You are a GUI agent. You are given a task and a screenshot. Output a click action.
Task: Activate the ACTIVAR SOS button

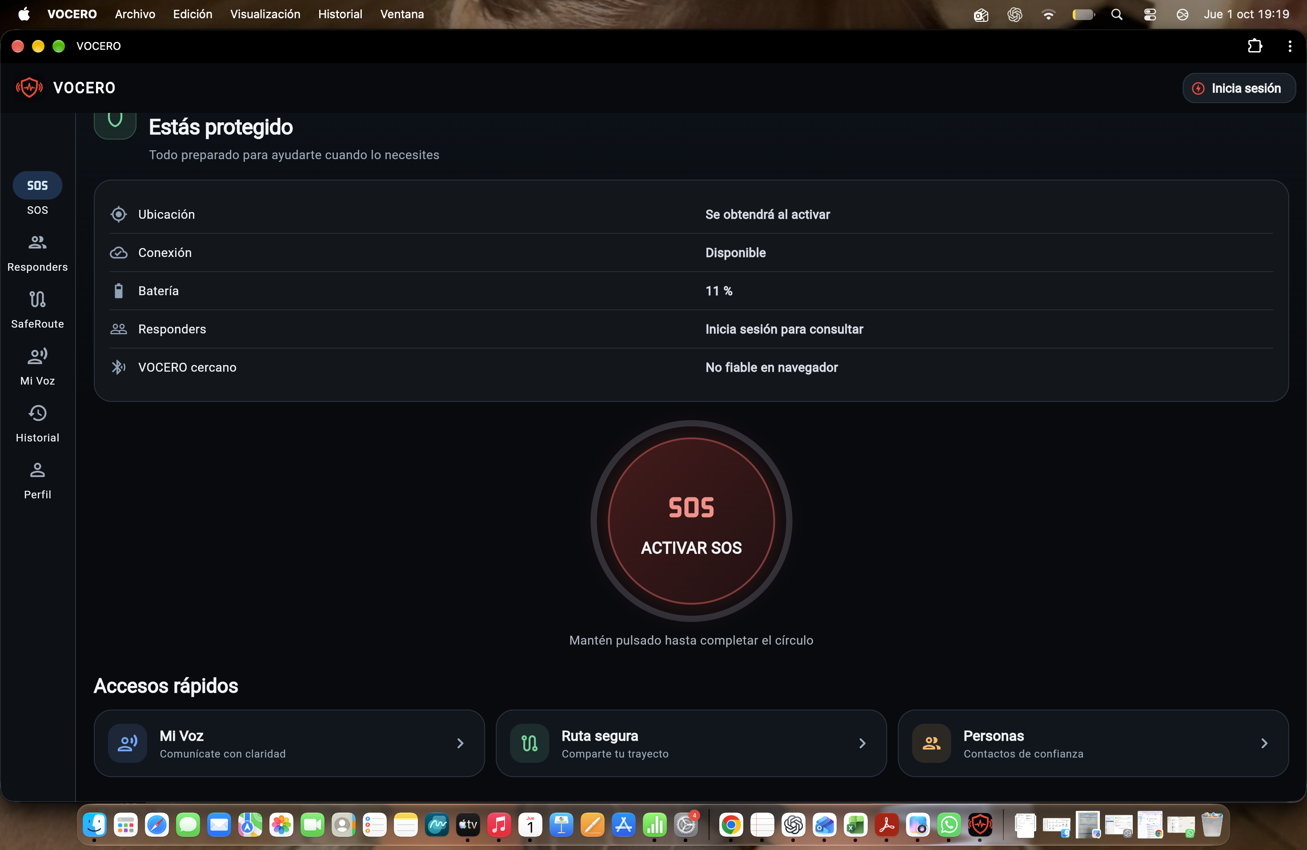click(691, 521)
